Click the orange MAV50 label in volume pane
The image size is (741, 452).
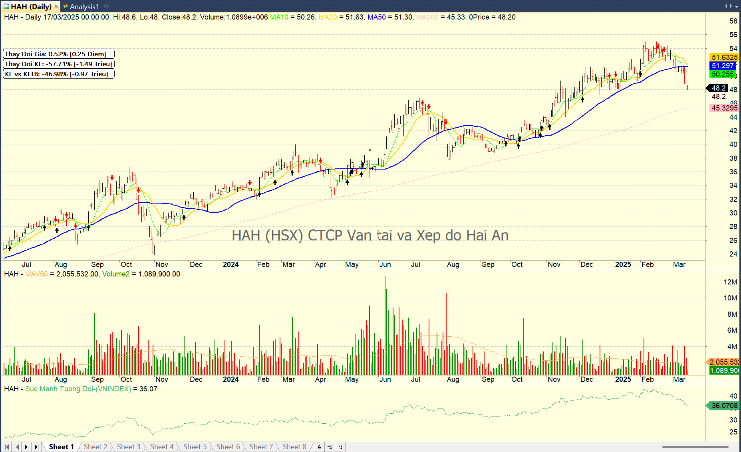click(36, 274)
